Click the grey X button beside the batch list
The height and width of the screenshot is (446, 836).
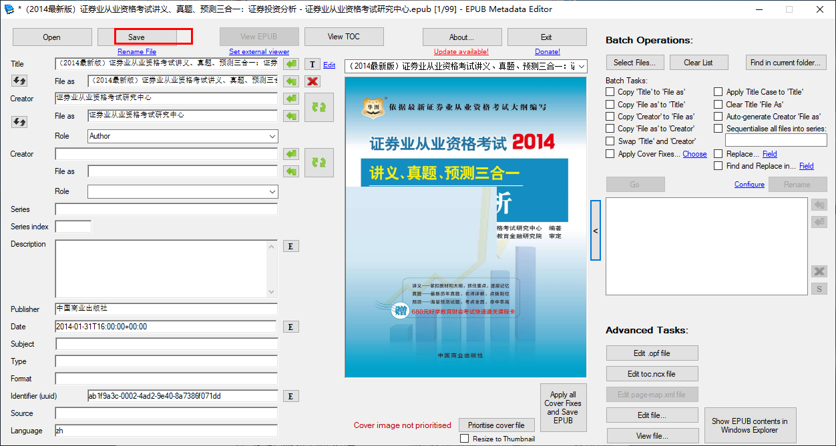click(819, 271)
